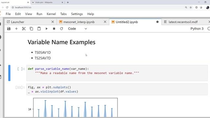
Task: Close the Launcher tab
Action: click(52, 22)
